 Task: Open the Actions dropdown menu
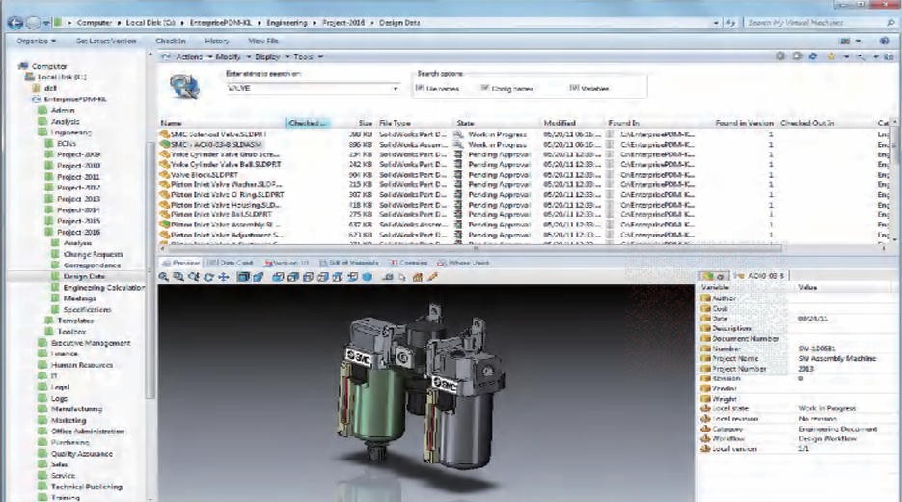tap(193, 57)
